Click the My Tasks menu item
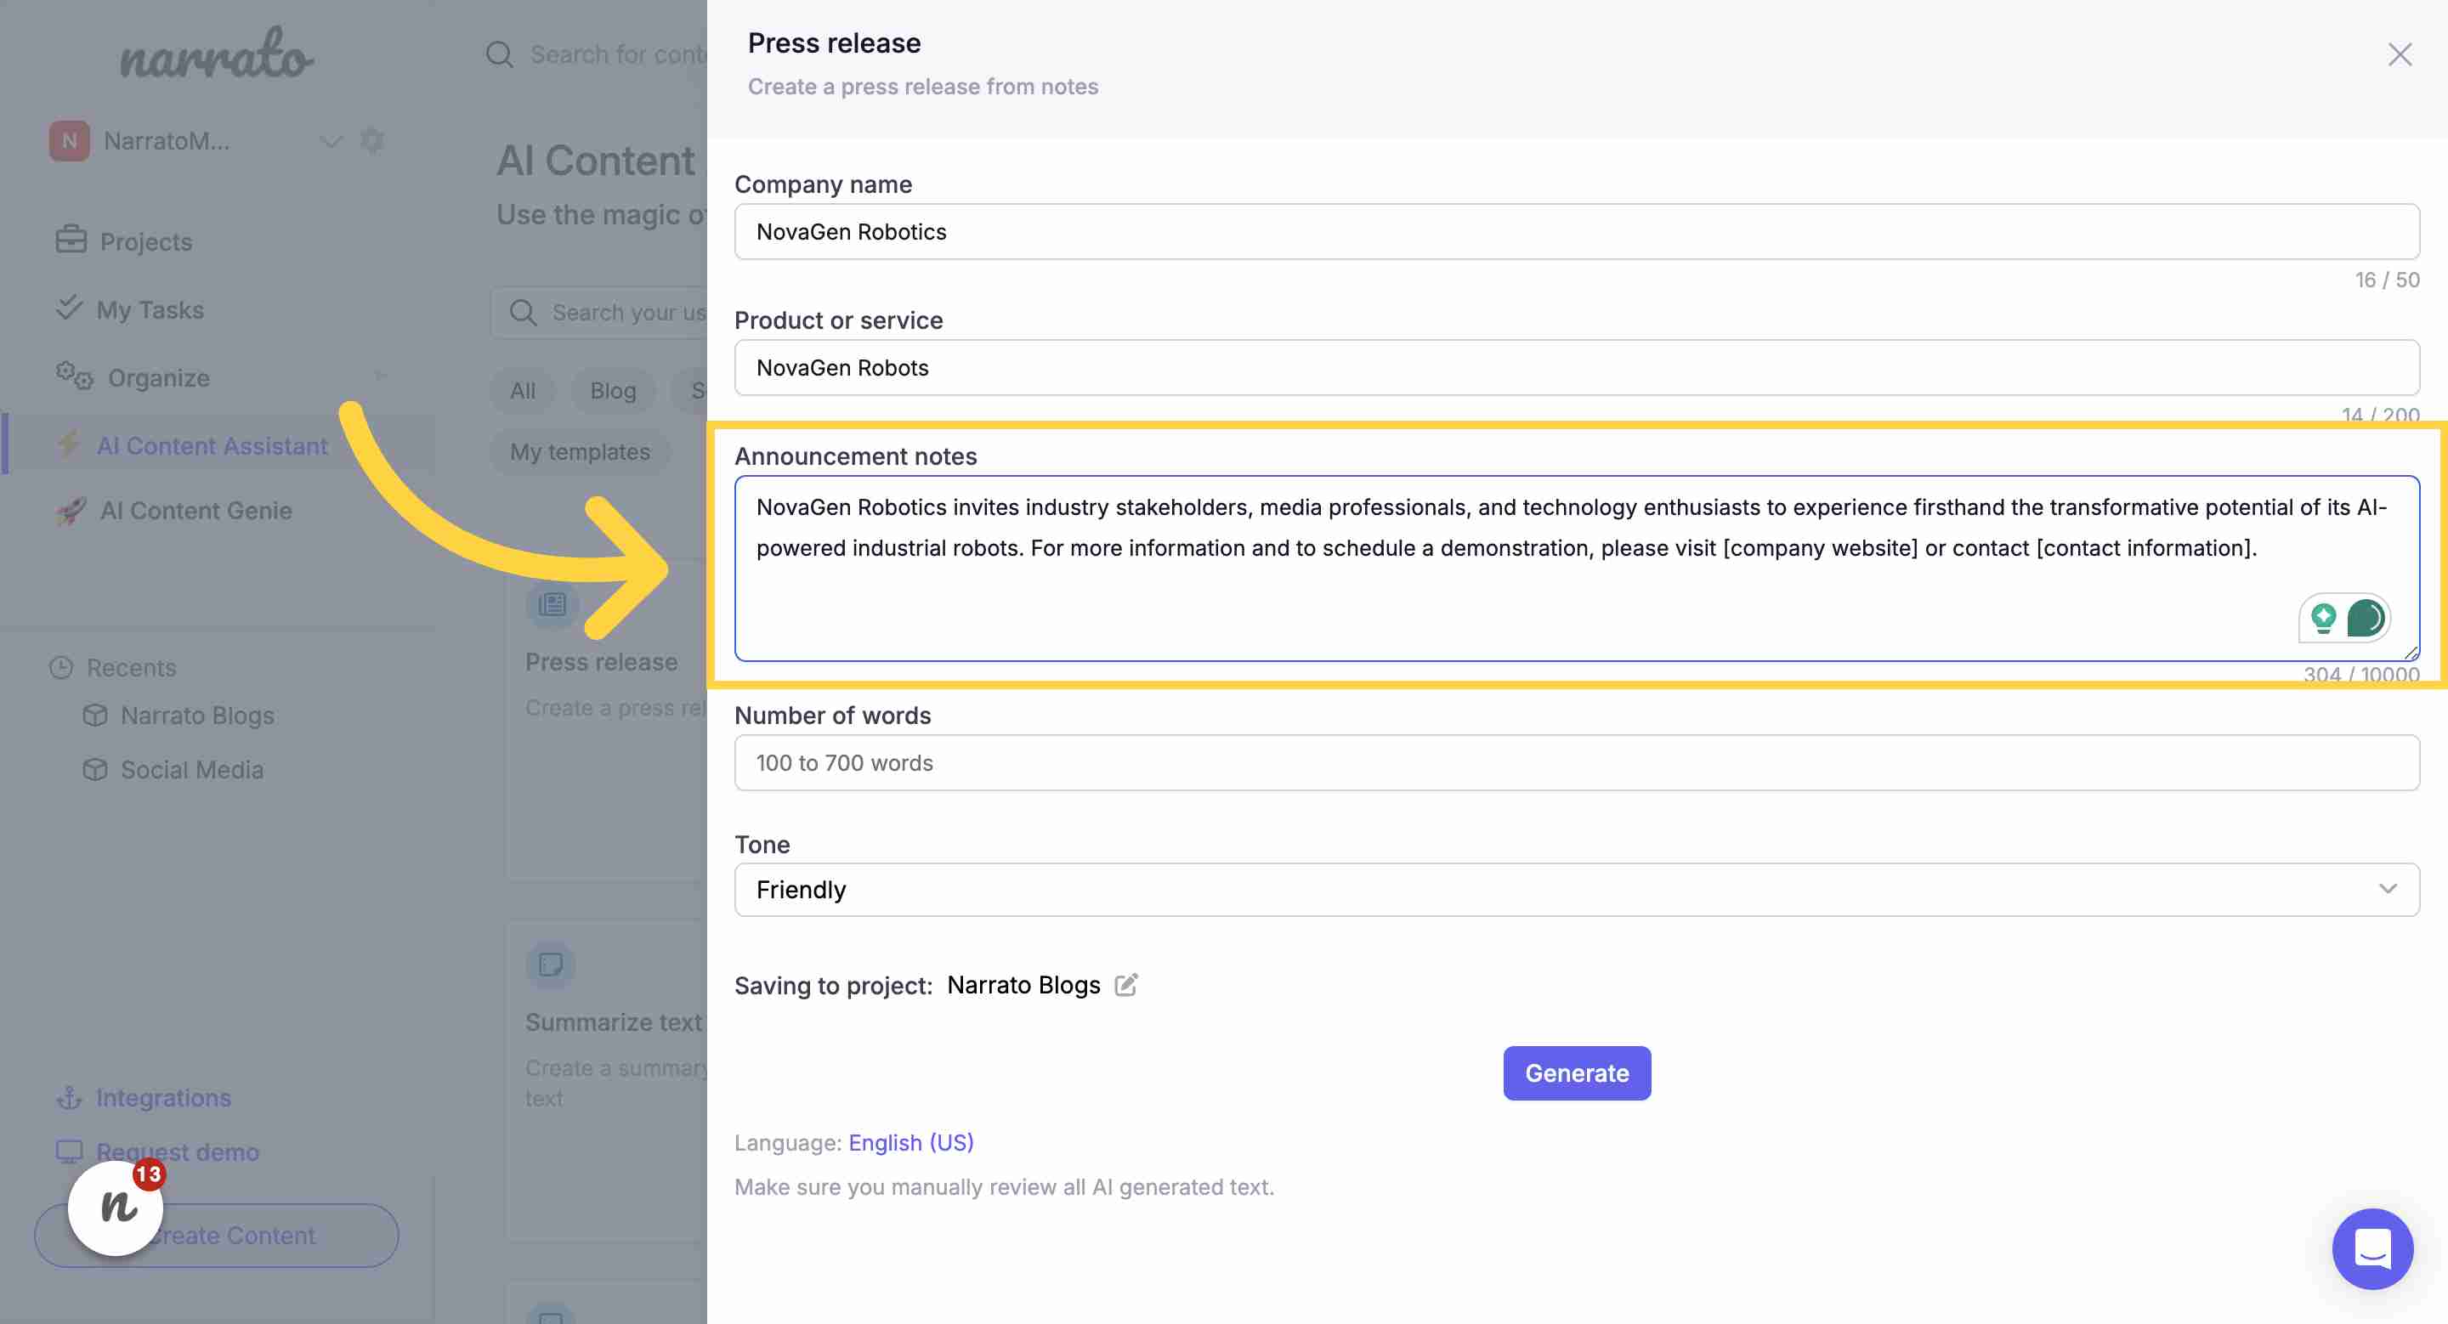The width and height of the screenshot is (2448, 1324). click(x=150, y=308)
